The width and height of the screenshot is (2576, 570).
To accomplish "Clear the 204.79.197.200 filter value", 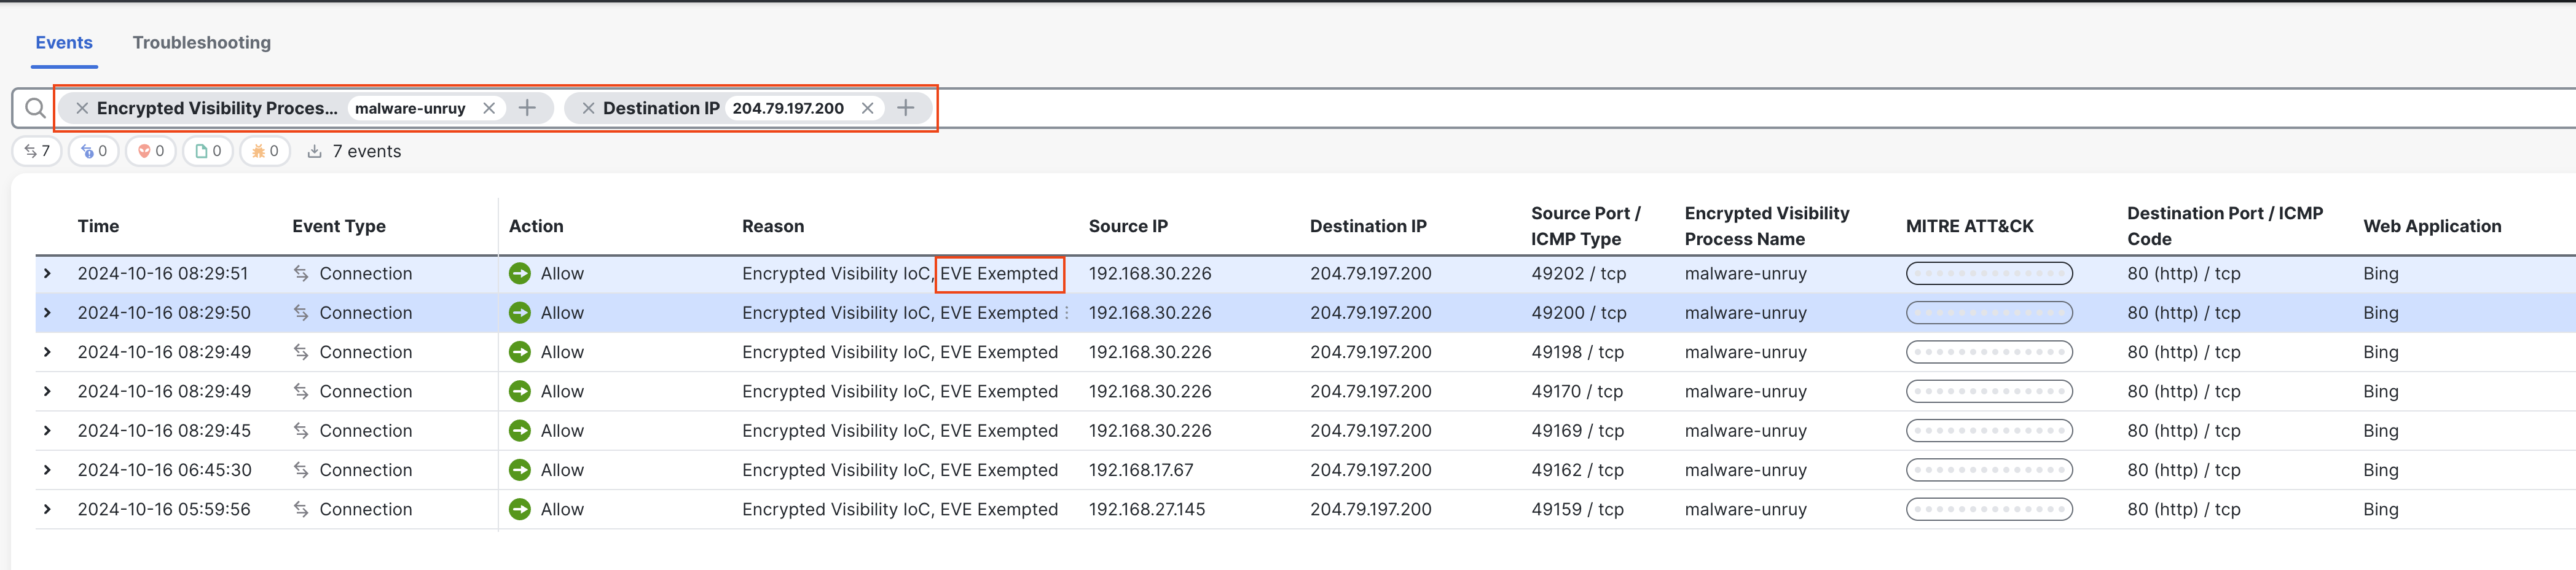I will tap(867, 108).
